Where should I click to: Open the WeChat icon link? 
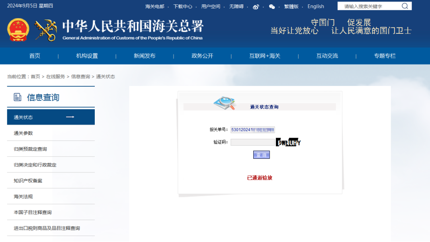point(272,7)
